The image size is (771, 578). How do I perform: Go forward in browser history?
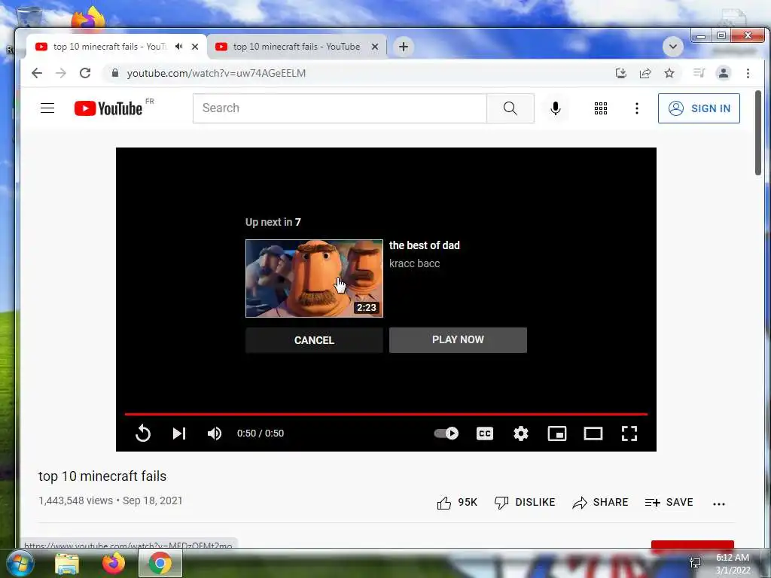pos(61,73)
